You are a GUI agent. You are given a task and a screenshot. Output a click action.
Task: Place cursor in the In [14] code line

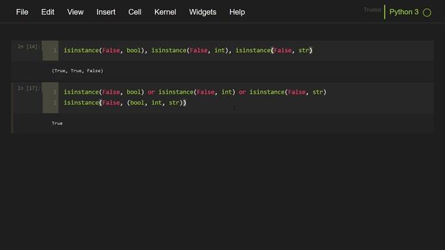188,51
